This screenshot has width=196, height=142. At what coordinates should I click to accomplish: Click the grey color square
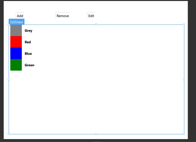pos(16,30)
